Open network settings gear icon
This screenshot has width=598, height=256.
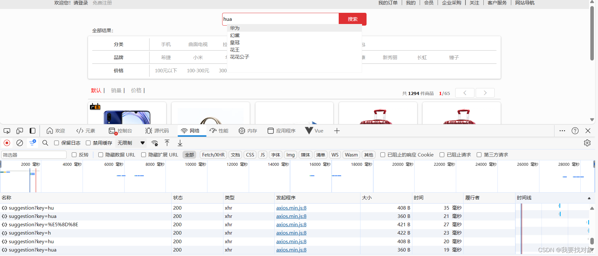tap(587, 143)
